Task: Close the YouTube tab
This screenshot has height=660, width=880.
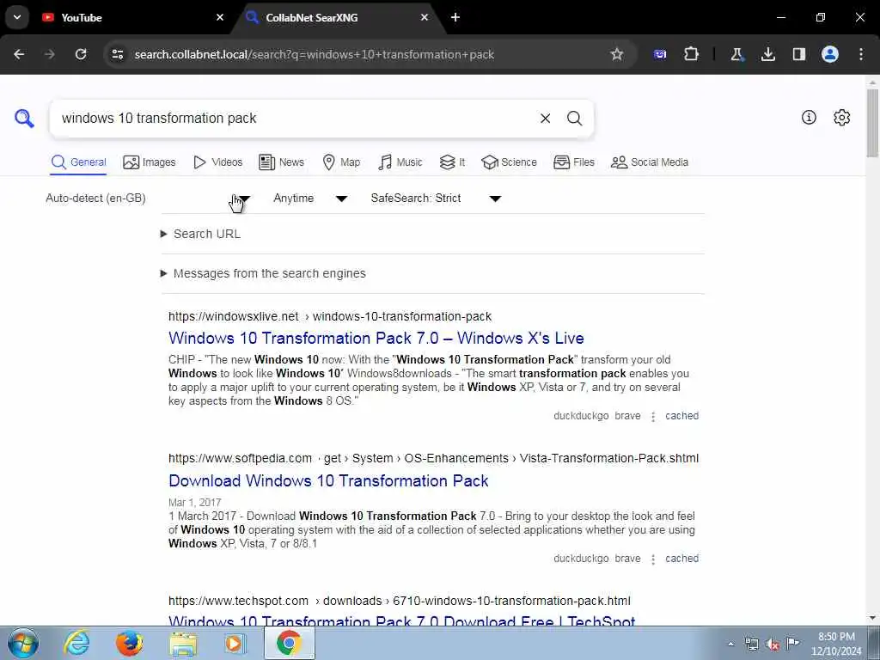Action: (220, 17)
